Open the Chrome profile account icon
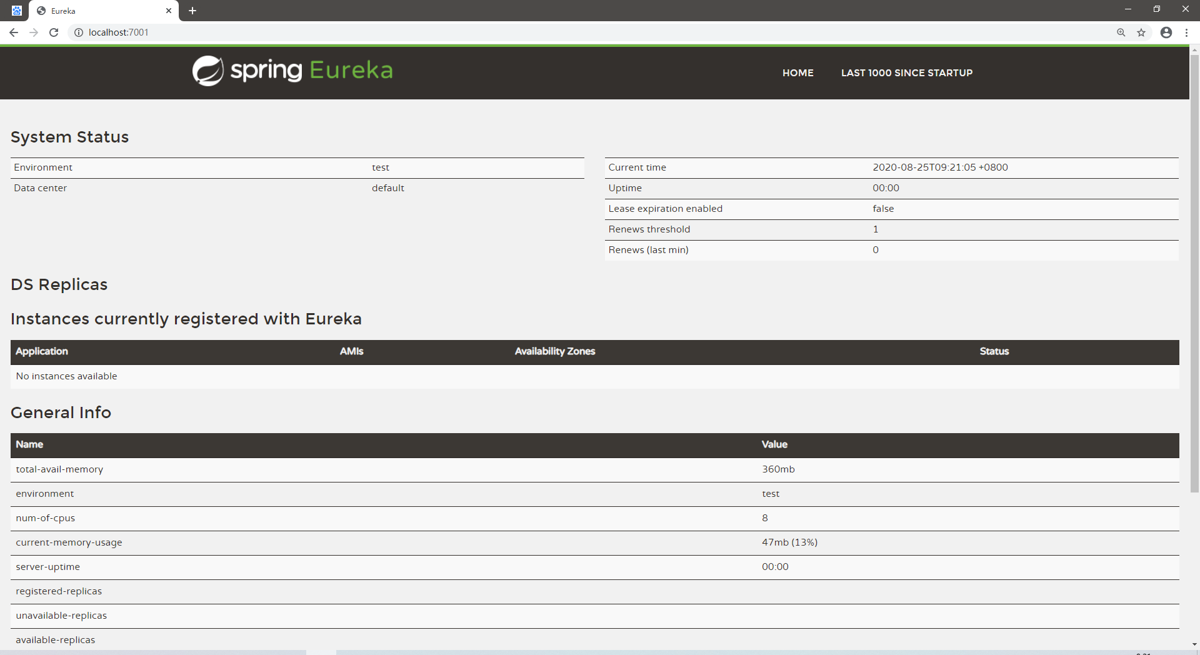This screenshot has height=655, width=1200. [x=1166, y=32]
